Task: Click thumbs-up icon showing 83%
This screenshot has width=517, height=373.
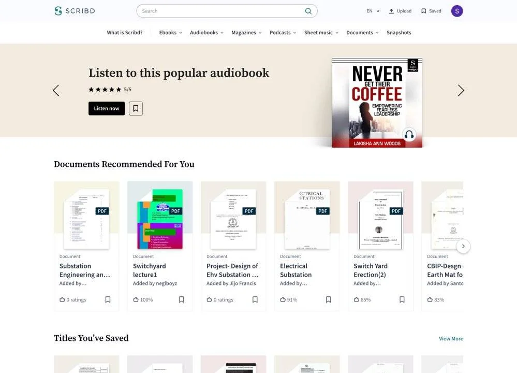Action: pos(430,299)
